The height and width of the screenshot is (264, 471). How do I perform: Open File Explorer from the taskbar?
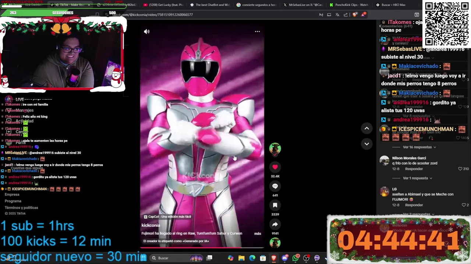241,258
